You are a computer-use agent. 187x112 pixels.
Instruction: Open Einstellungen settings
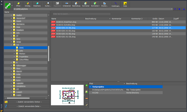[116, 4]
